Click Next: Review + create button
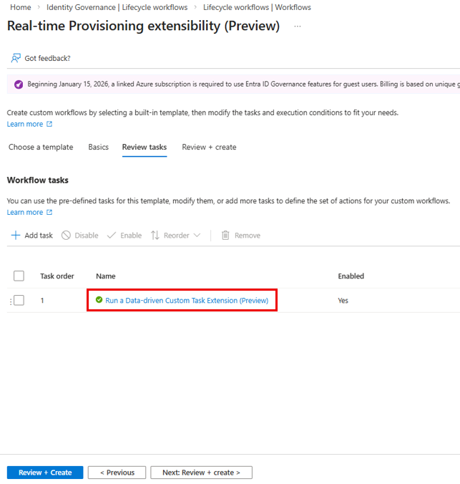The image size is (460, 484). pyautogui.click(x=202, y=473)
